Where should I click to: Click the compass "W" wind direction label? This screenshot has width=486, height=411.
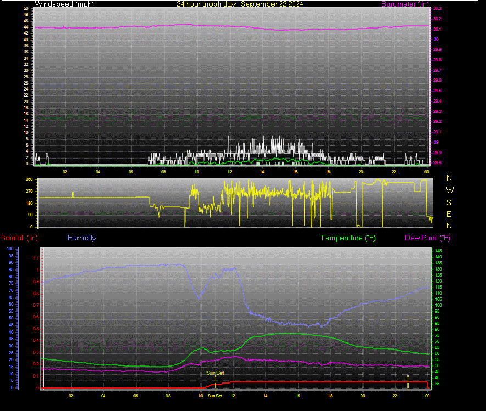point(450,190)
